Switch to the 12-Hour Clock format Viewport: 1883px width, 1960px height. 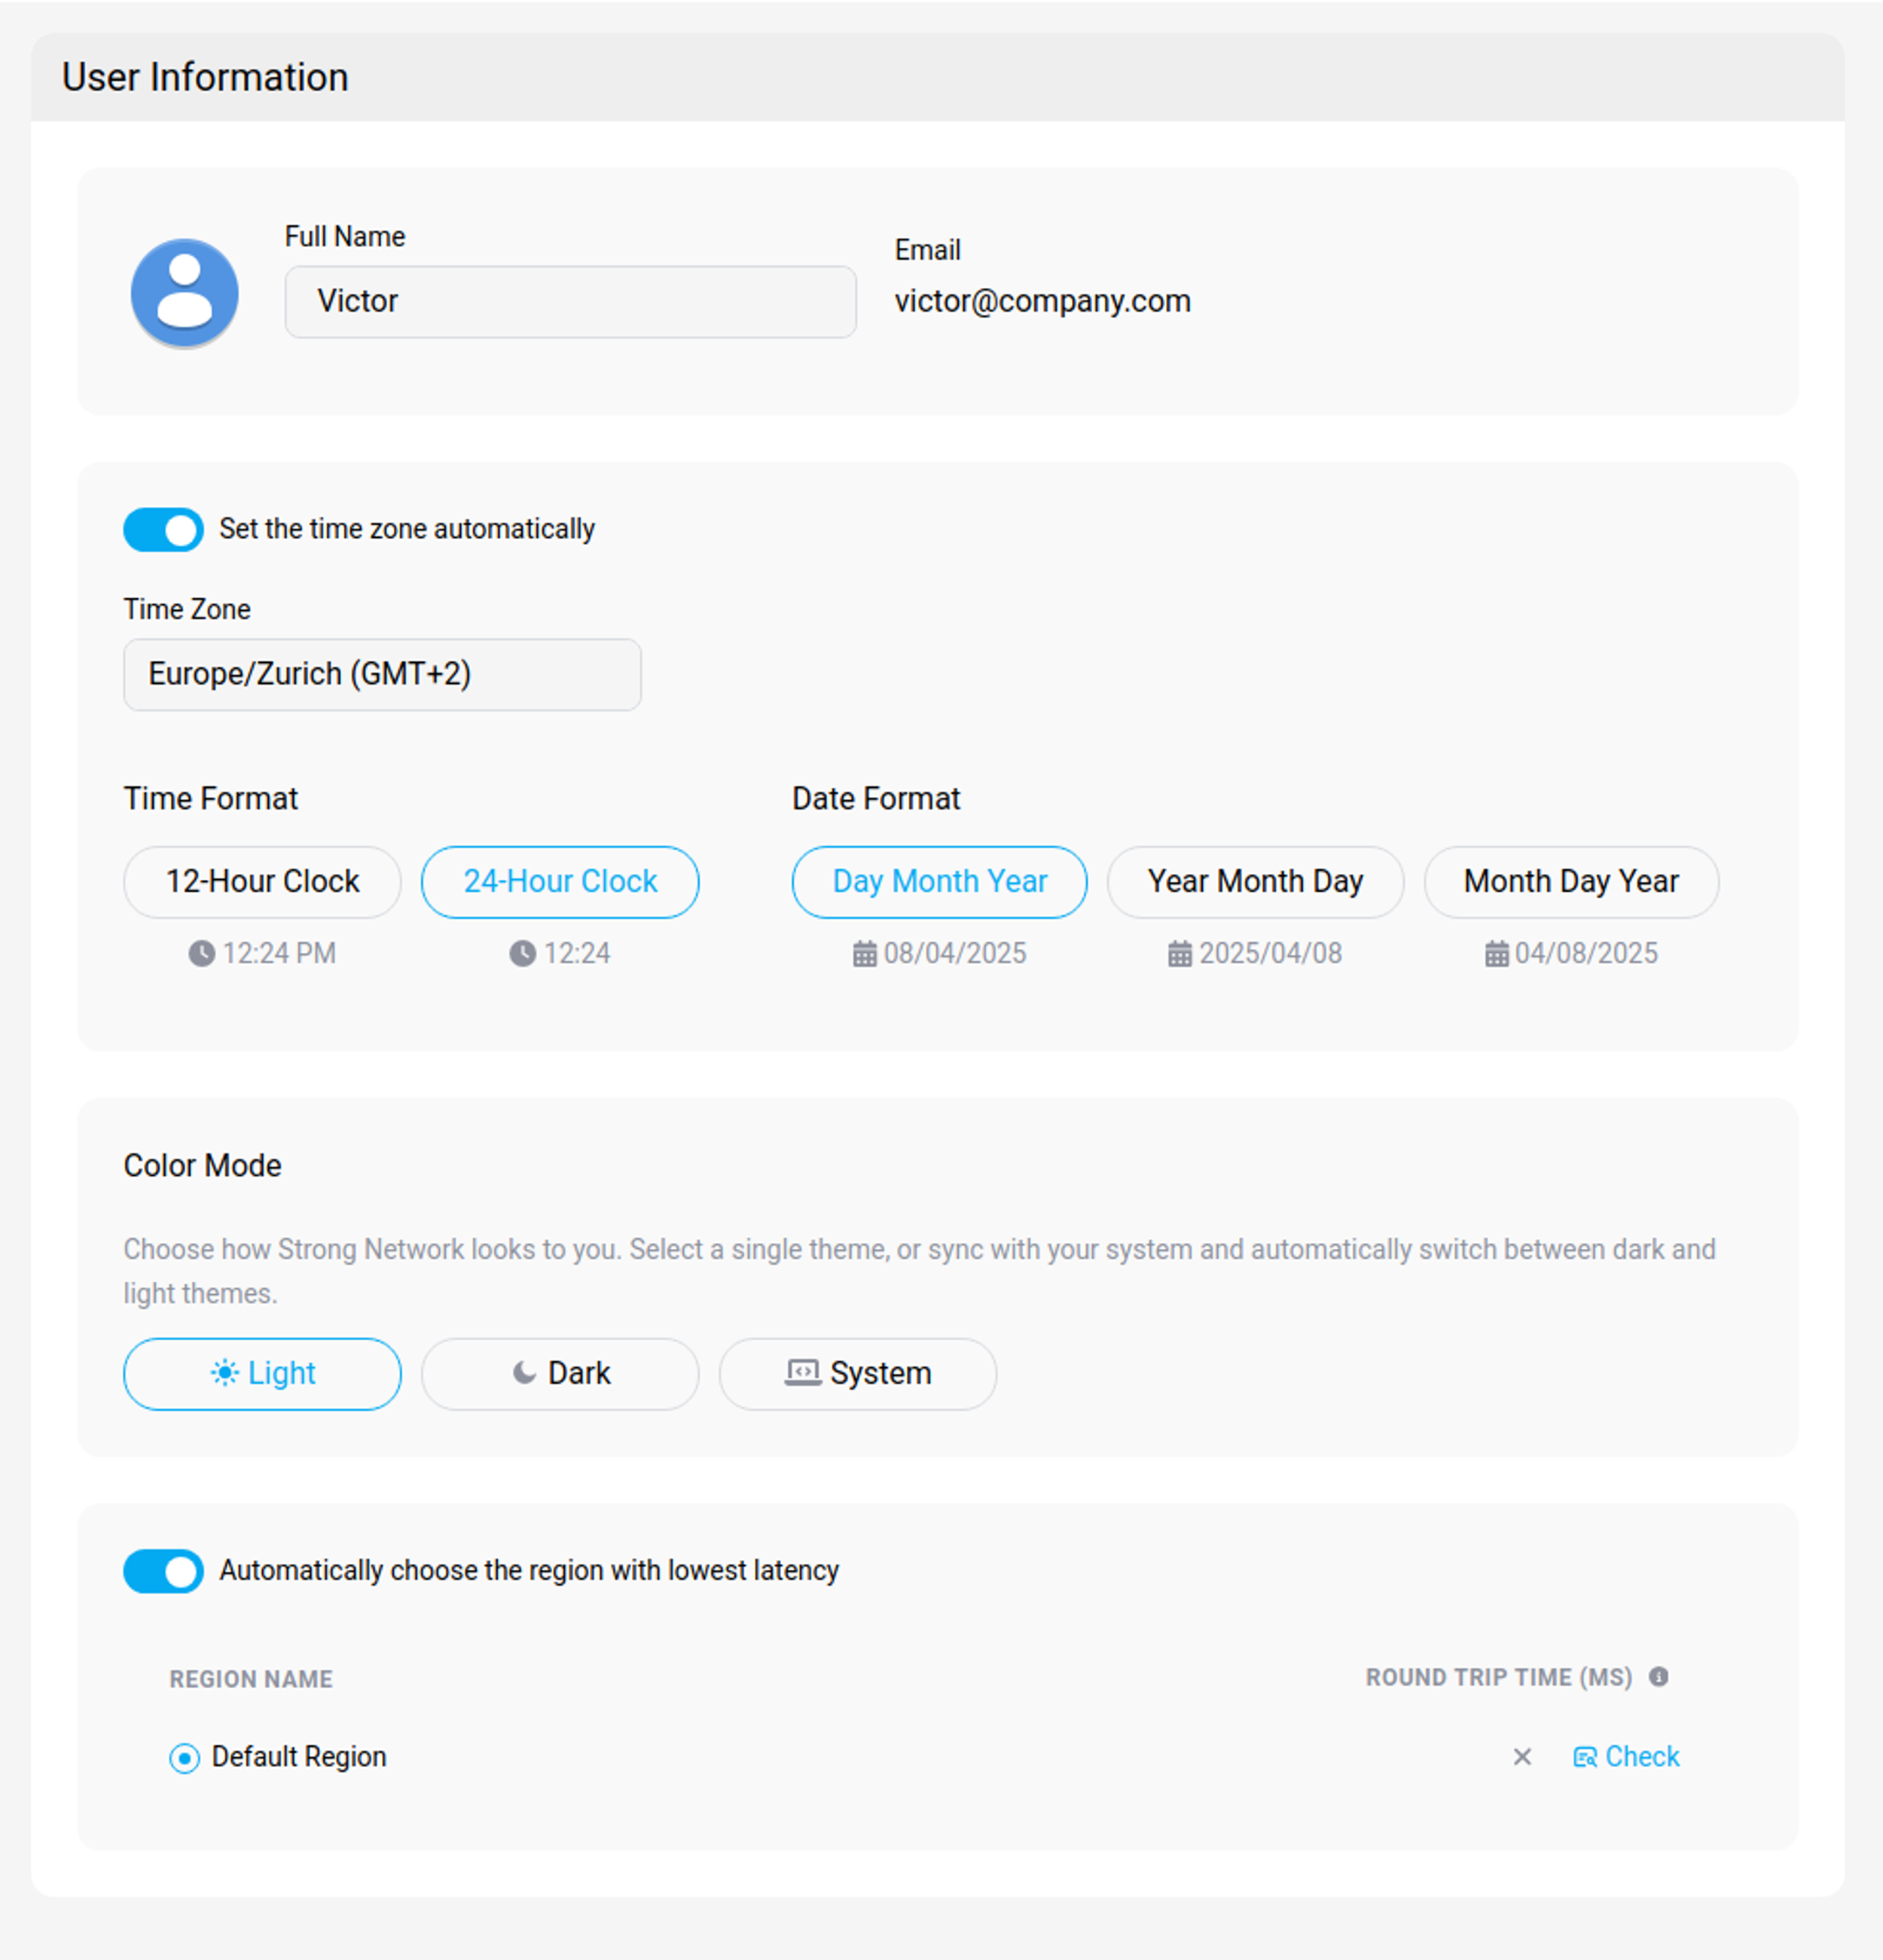261,881
